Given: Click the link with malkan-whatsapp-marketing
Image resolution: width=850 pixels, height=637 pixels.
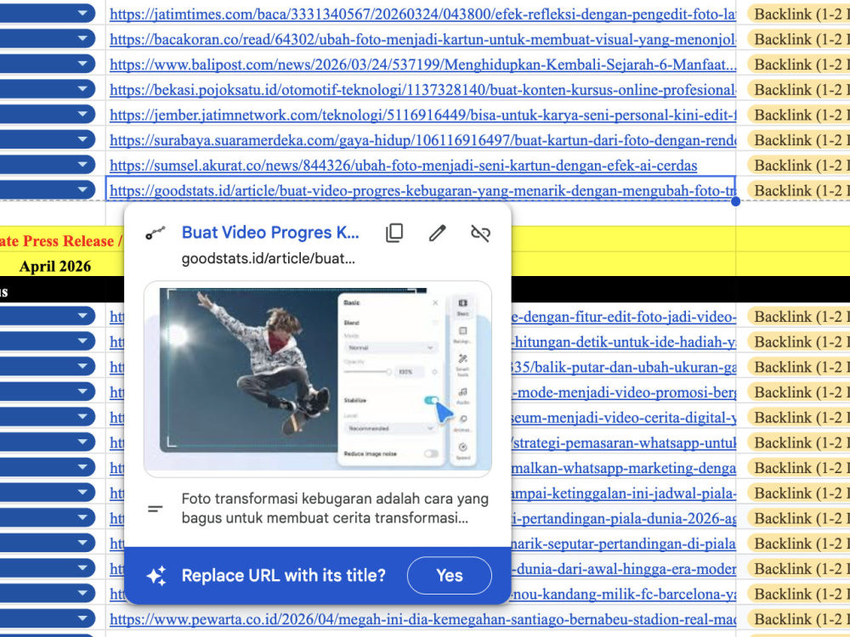Looking at the screenshot, I should pos(623,468).
